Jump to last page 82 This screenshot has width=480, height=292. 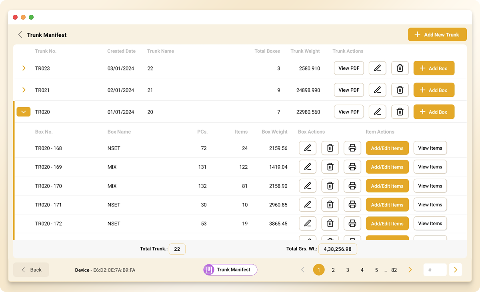coord(394,270)
